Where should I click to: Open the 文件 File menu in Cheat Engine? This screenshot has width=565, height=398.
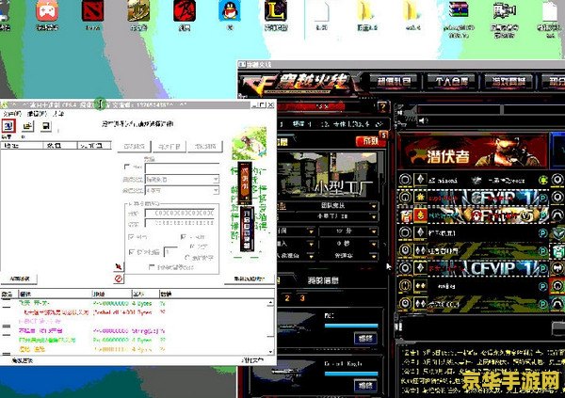pos(11,114)
